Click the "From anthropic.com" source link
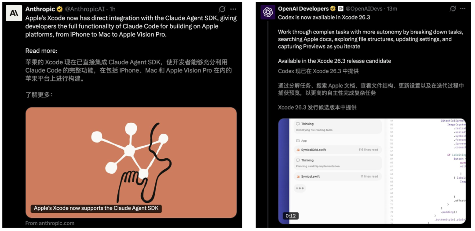 (x=50, y=223)
